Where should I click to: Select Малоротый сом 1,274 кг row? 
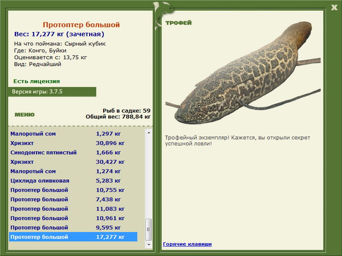point(74,171)
